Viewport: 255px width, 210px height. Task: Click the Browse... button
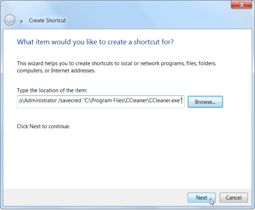click(205, 102)
